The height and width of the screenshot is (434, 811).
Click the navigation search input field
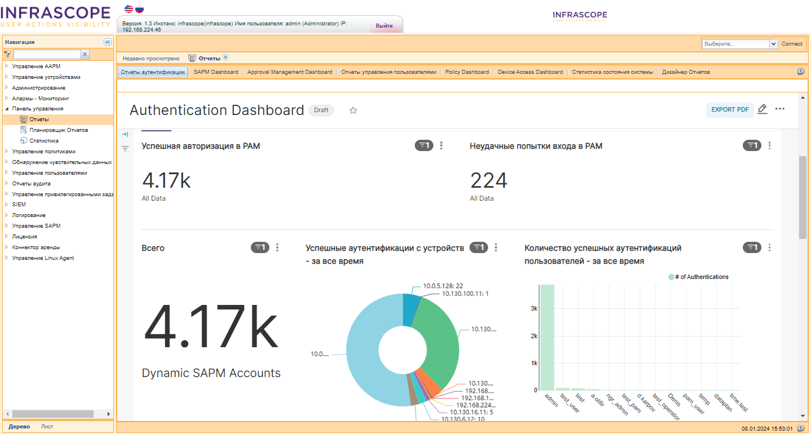coord(47,54)
